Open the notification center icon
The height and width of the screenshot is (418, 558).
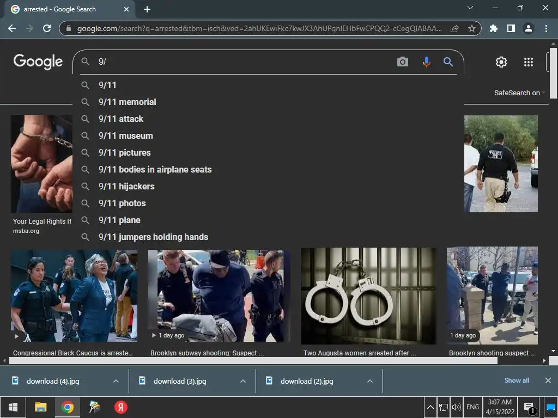point(529,408)
